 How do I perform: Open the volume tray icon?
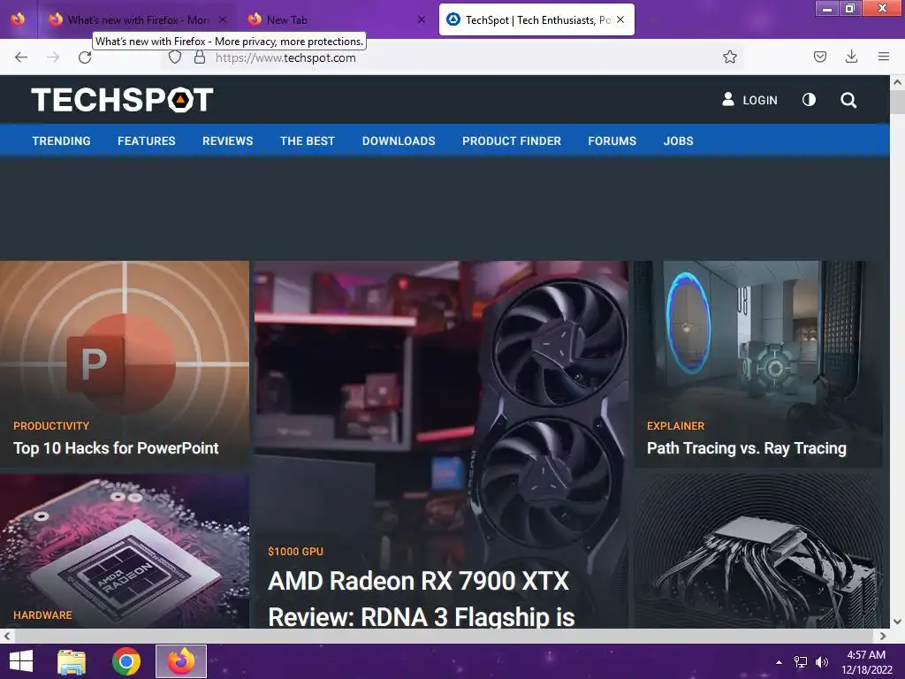(x=822, y=662)
